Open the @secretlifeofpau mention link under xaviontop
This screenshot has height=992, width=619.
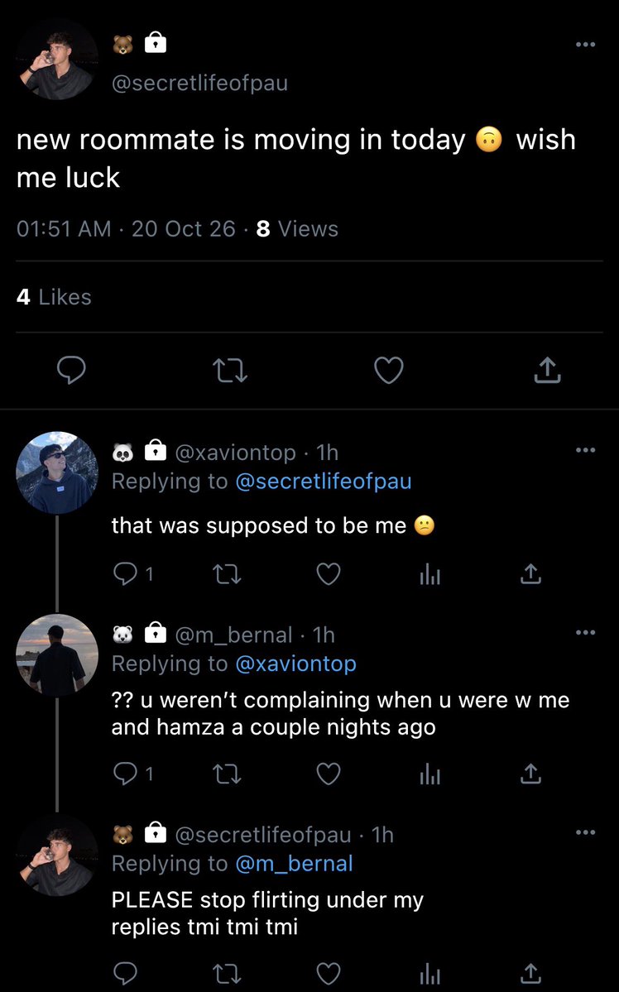(x=324, y=482)
